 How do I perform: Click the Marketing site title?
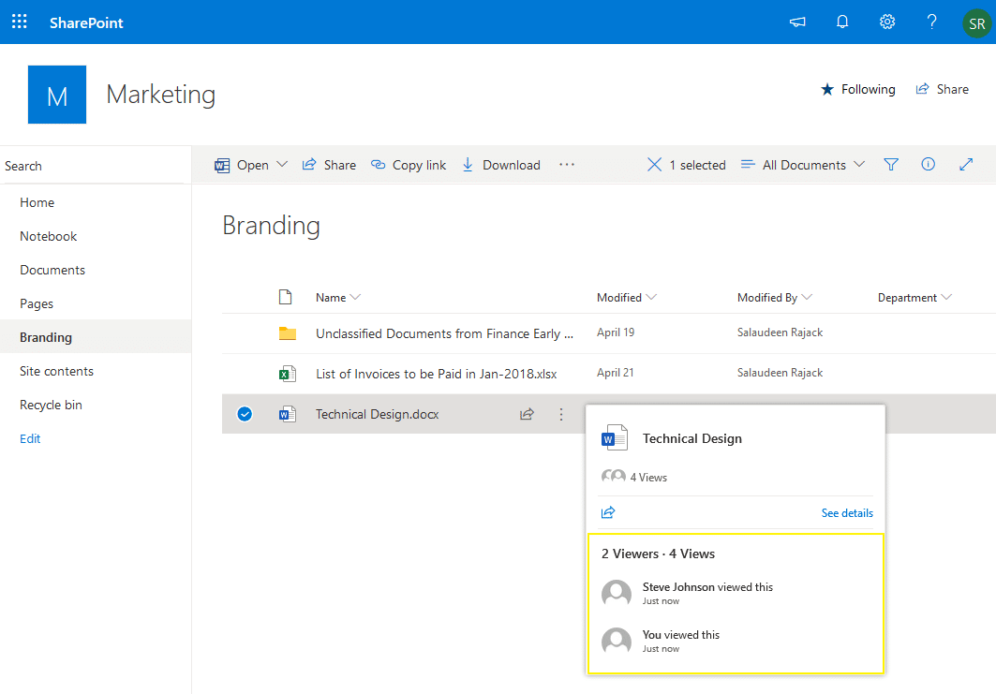[x=161, y=94]
